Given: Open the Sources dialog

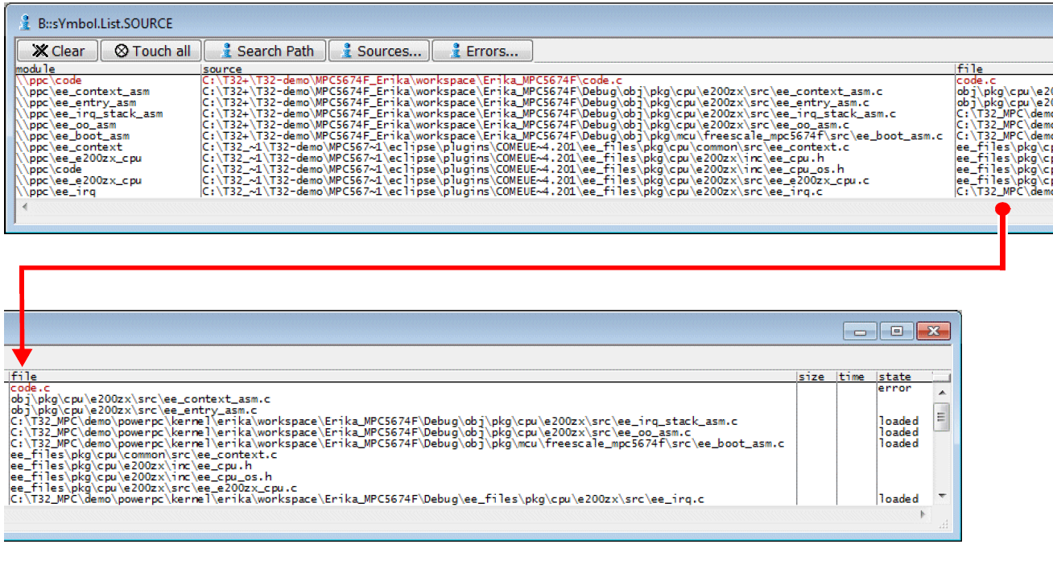Looking at the screenshot, I should pyautogui.click(x=378, y=50).
